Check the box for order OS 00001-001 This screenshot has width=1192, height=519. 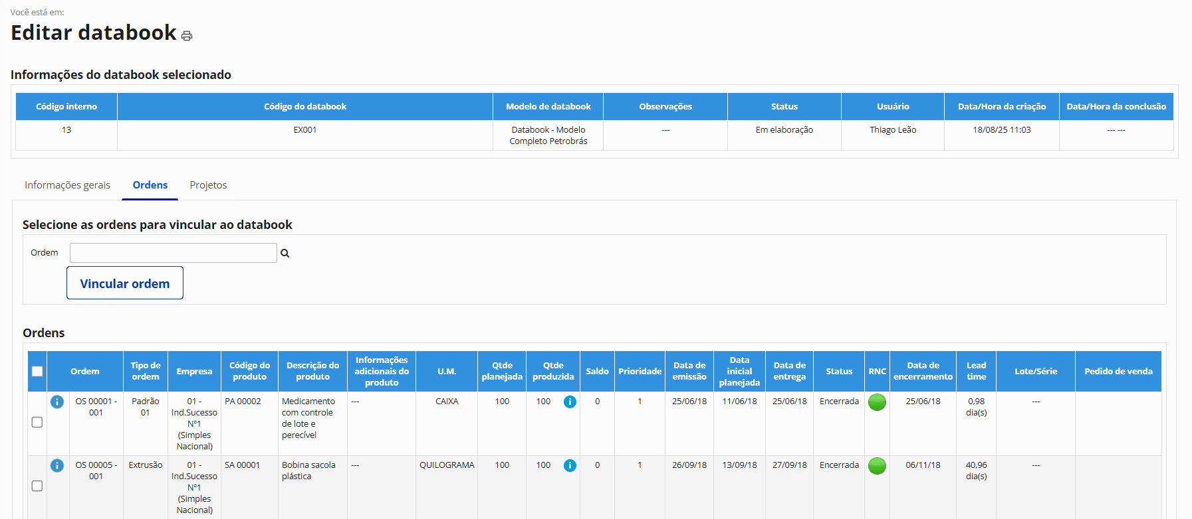click(x=37, y=422)
